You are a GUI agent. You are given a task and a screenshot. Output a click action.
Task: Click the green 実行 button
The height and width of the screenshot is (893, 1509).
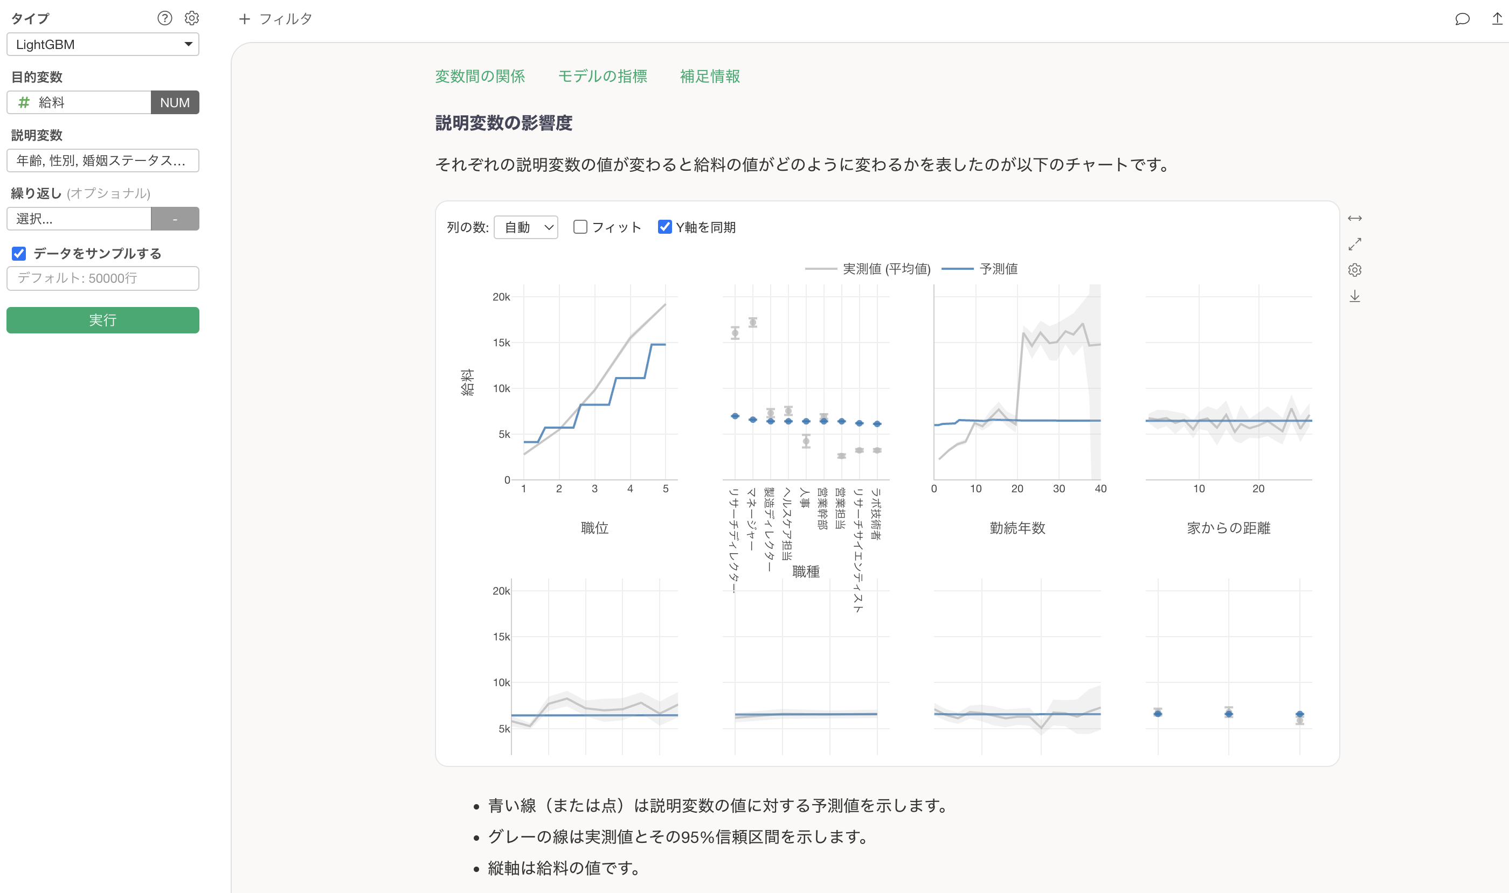pyautogui.click(x=102, y=320)
